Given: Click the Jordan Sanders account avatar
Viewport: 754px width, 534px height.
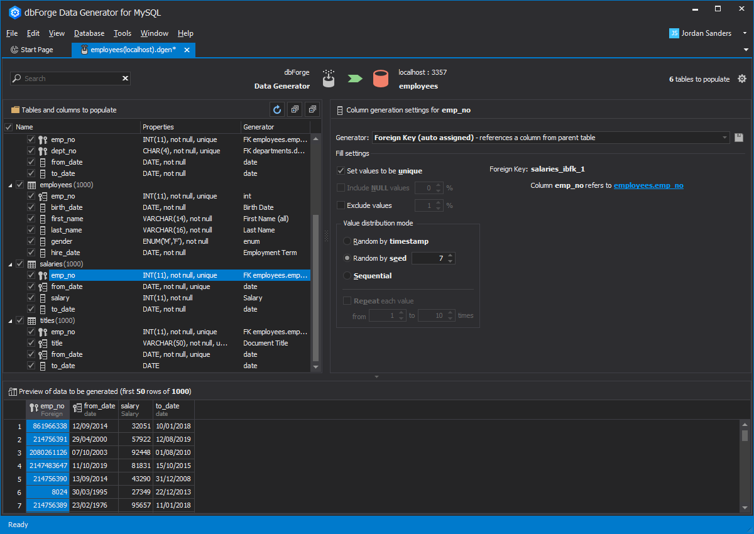Looking at the screenshot, I should 674,33.
